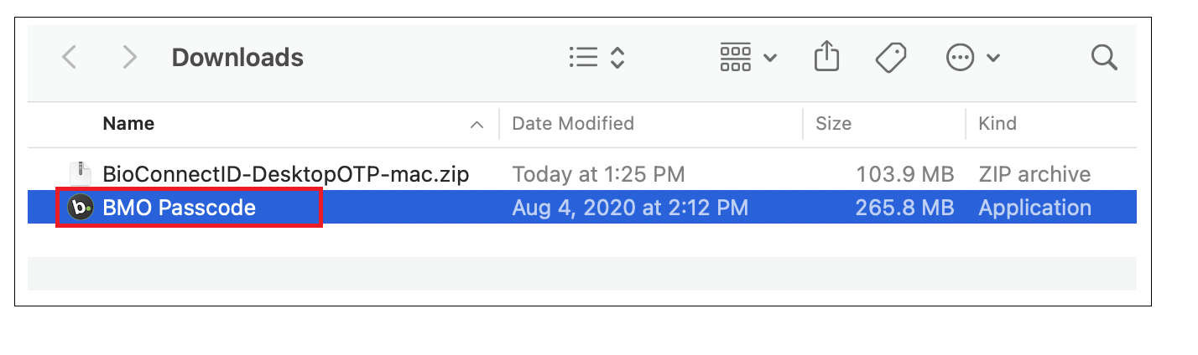Click the ZIP archive file icon
The image size is (1198, 355).
[81, 174]
